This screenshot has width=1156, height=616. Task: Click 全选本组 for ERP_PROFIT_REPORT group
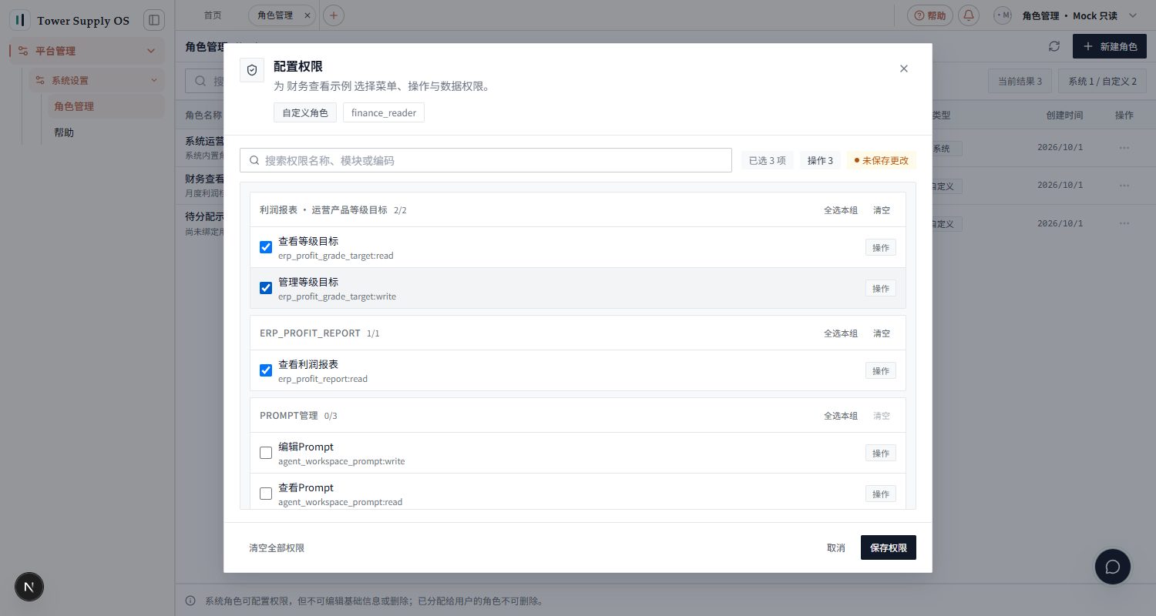(840, 333)
